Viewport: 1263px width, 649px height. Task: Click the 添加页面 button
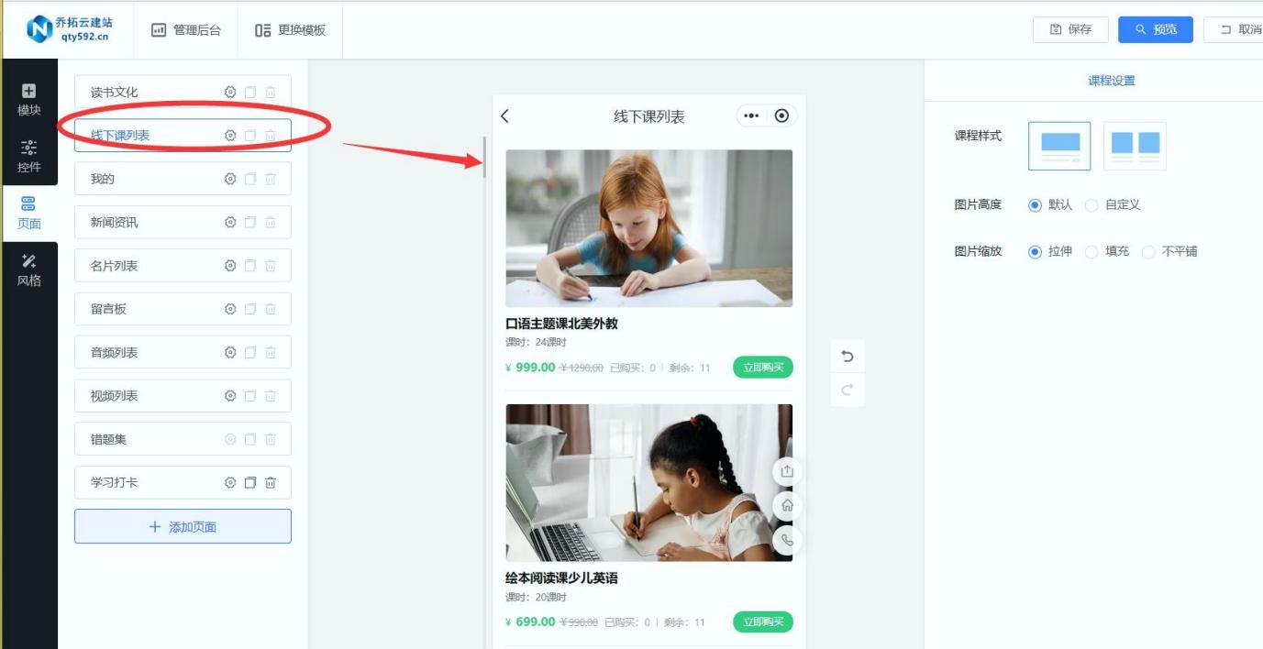pos(183,527)
